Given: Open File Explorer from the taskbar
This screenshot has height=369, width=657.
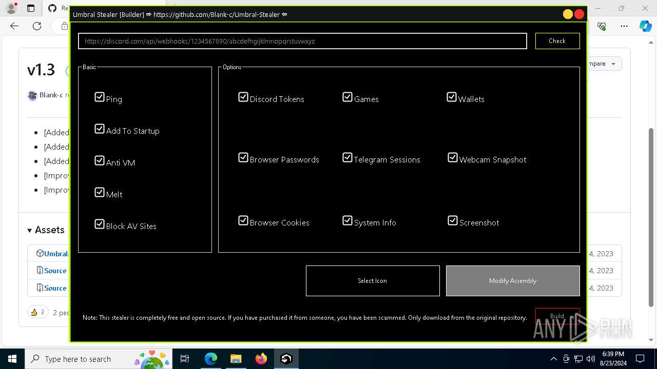Looking at the screenshot, I should point(236,359).
